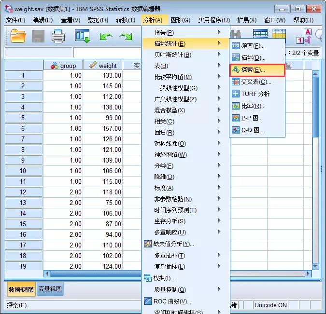Click horizontal scrollbar right arrow
Screen dimensions: 326x314
point(308,273)
